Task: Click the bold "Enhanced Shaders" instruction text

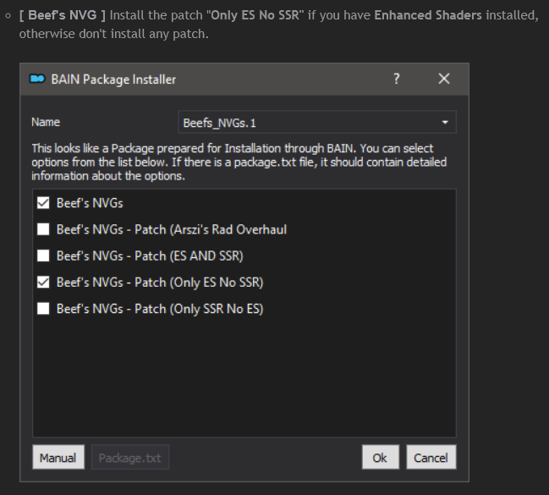Action: (x=428, y=16)
